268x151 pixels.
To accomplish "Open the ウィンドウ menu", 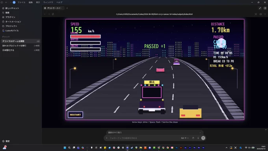I will click(48, 2).
